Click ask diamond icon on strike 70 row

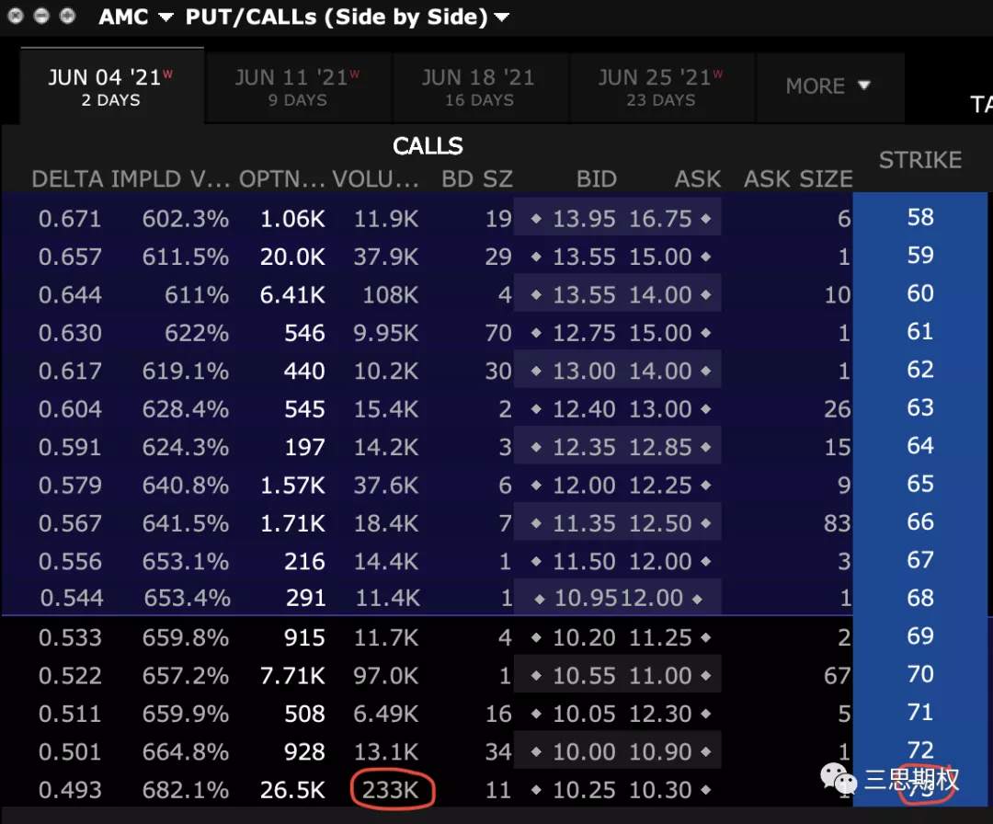706,676
